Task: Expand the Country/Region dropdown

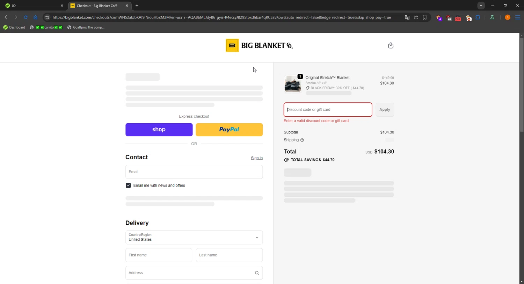Action: (x=194, y=238)
